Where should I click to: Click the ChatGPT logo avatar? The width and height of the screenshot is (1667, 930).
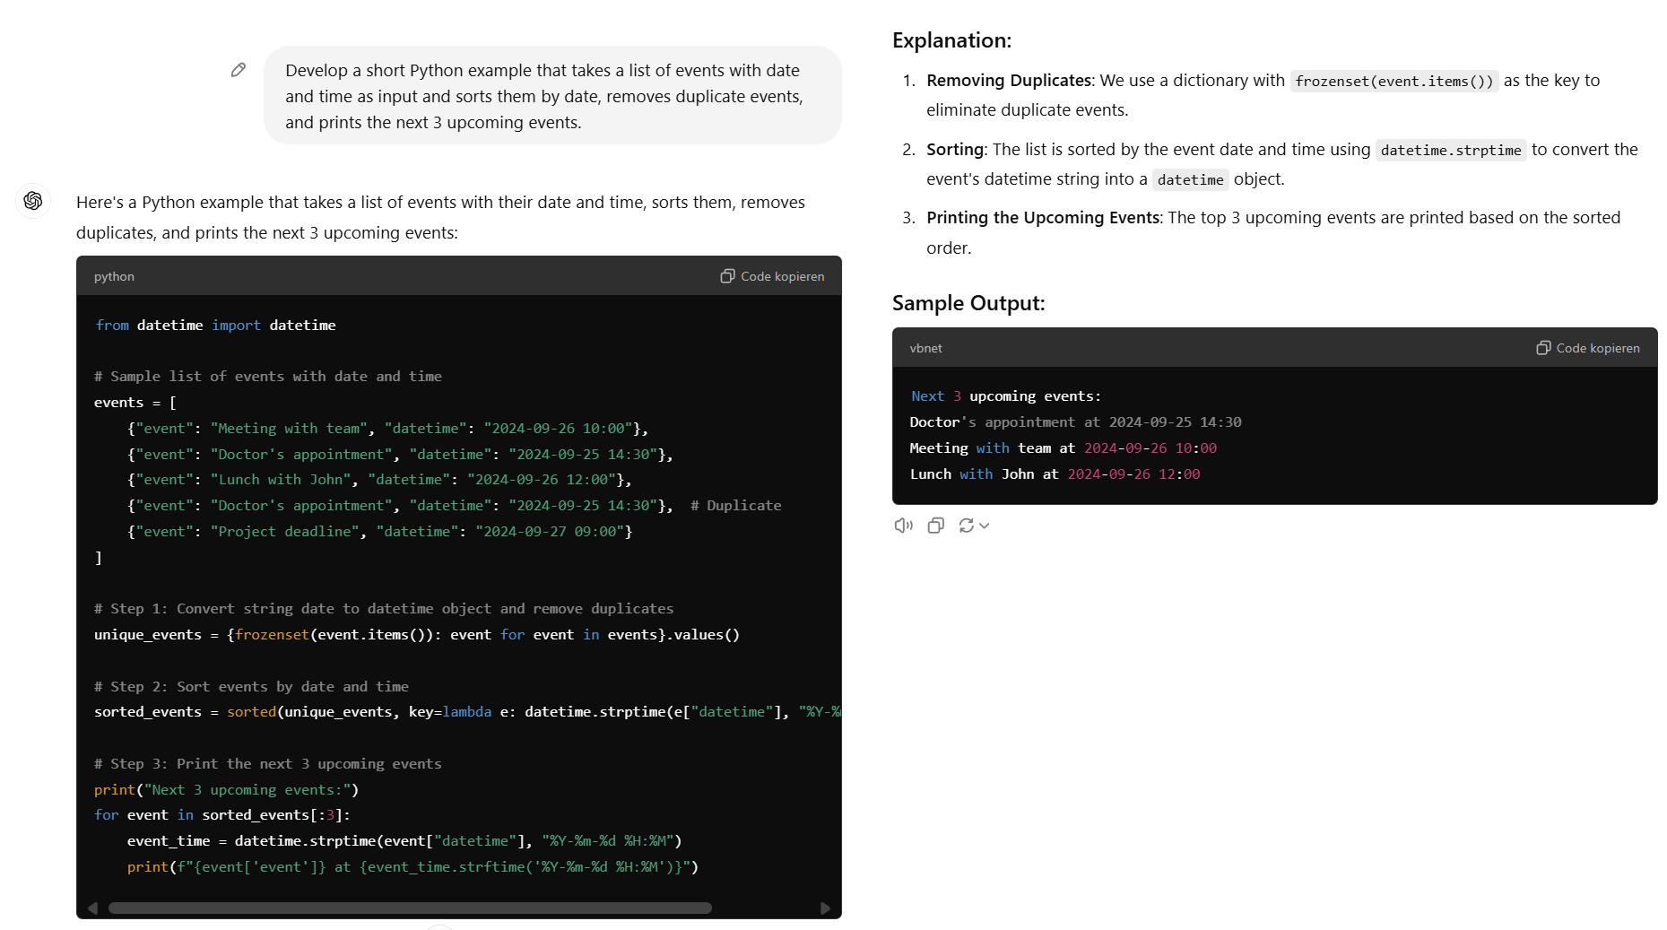(33, 201)
